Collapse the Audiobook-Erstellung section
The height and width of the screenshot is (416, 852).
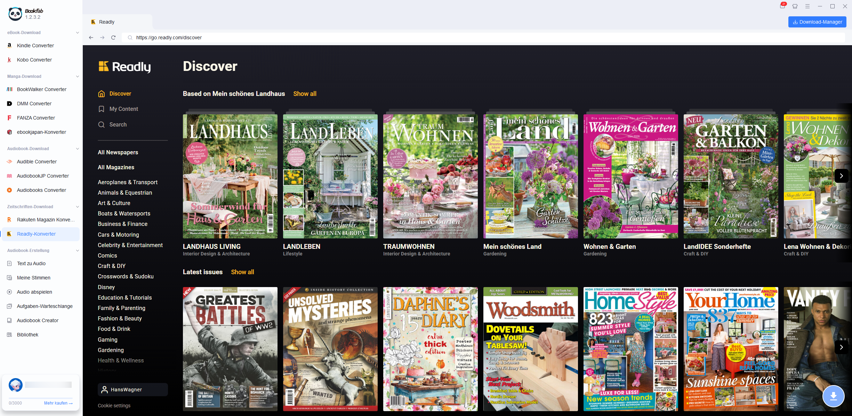click(x=77, y=251)
